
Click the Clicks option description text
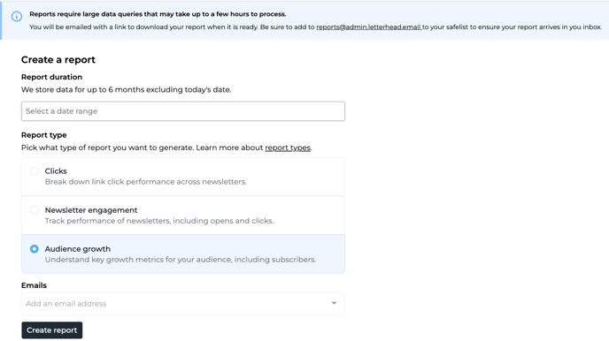pos(146,182)
